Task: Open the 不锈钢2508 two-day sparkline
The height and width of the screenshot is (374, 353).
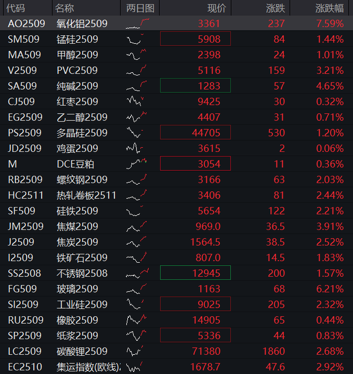Action: click(x=137, y=273)
